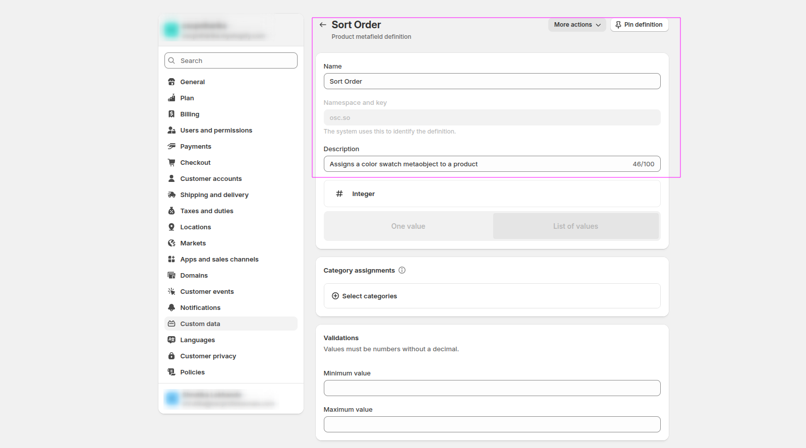Click the Minimum value input field
This screenshot has height=448, width=806.
pos(492,388)
